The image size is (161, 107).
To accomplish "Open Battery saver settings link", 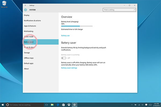I will click(69, 68).
